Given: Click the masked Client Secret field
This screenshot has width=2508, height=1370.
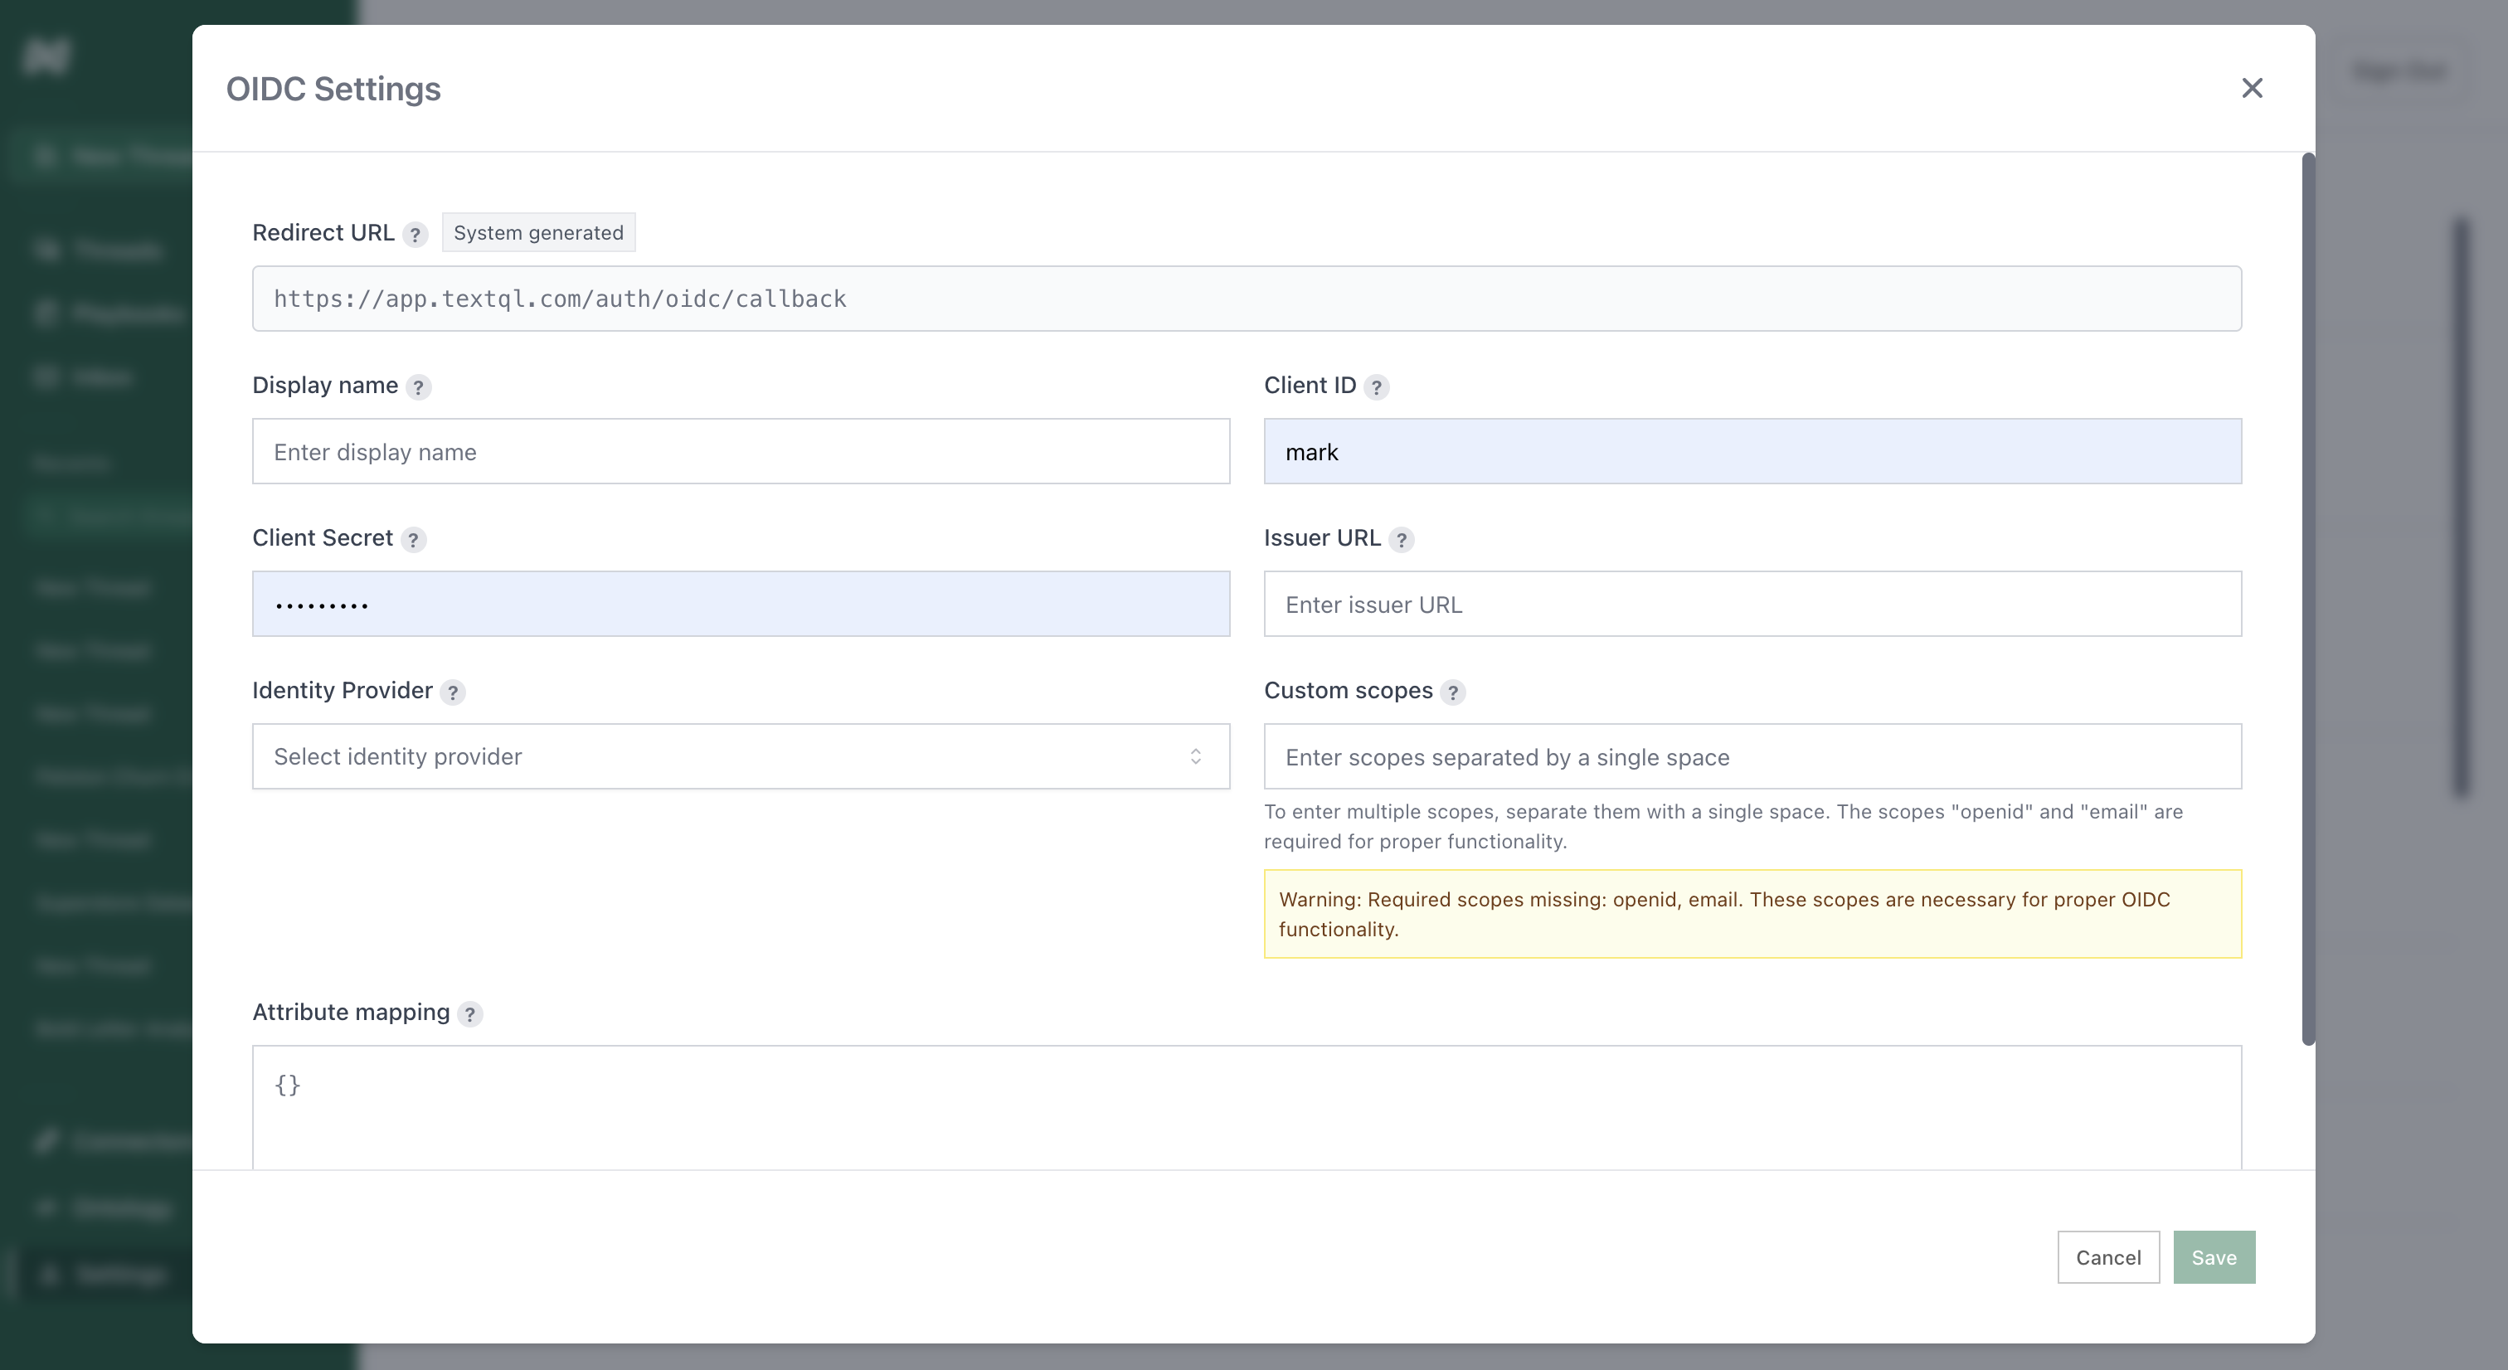Looking at the screenshot, I should 740,604.
